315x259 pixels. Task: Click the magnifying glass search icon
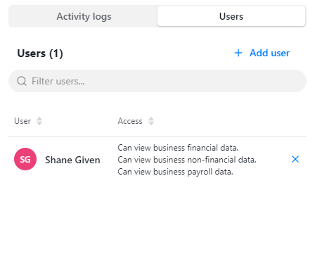pyautogui.click(x=22, y=81)
